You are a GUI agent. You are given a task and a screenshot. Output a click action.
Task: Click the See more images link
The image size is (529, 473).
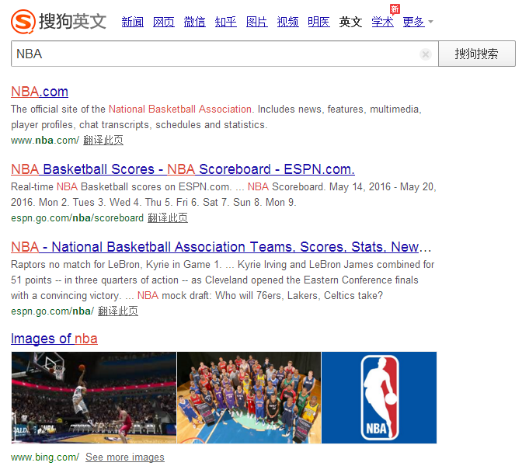point(125,457)
